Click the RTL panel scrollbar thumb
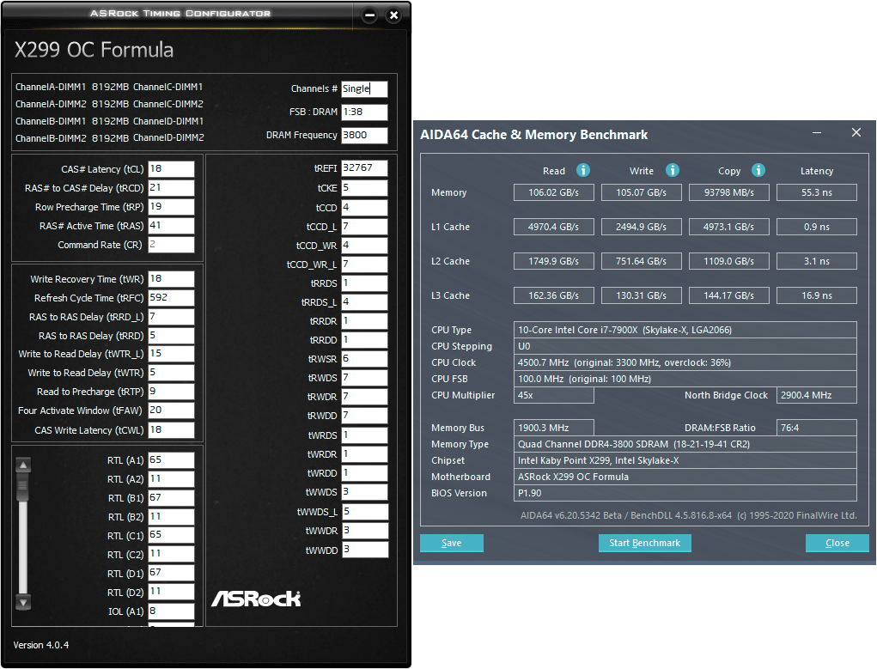This screenshot has height=669, width=877. click(x=23, y=487)
